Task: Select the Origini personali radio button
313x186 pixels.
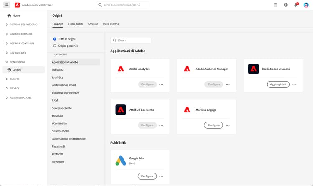Action: (55, 46)
